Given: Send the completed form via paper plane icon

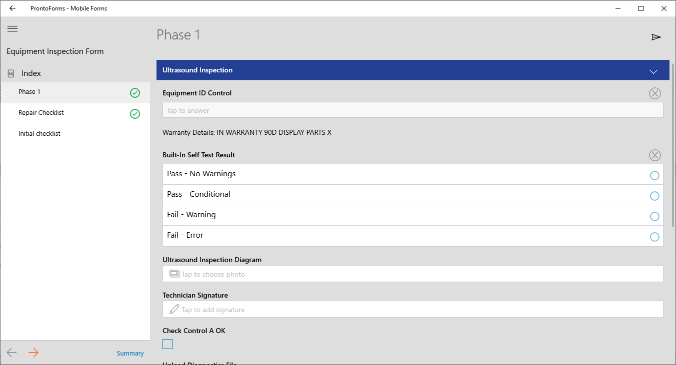Looking at the screenshot, I should tap(656, 36).
